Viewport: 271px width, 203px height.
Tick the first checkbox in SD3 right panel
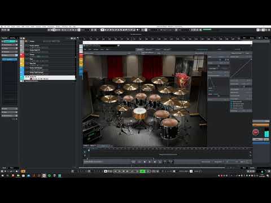pos(231,101)
